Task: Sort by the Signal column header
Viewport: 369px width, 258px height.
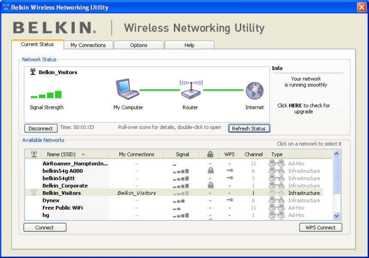Action: point(182,154)
